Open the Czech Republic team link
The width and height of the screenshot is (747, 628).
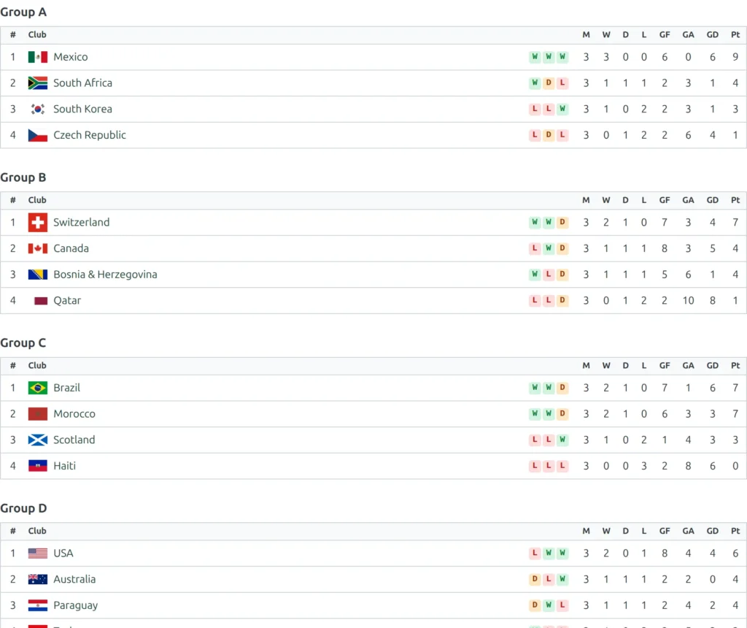click(x=90, y=135)
